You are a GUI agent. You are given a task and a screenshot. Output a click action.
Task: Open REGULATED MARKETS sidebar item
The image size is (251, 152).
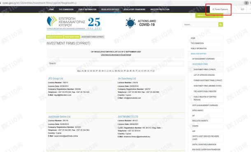[x=200, y=121]
